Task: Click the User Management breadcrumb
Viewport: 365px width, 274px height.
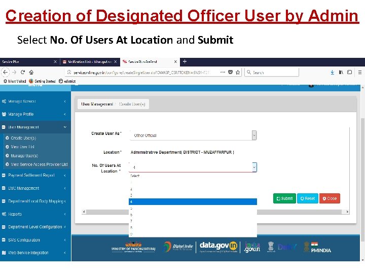Action: click(97, 104)
